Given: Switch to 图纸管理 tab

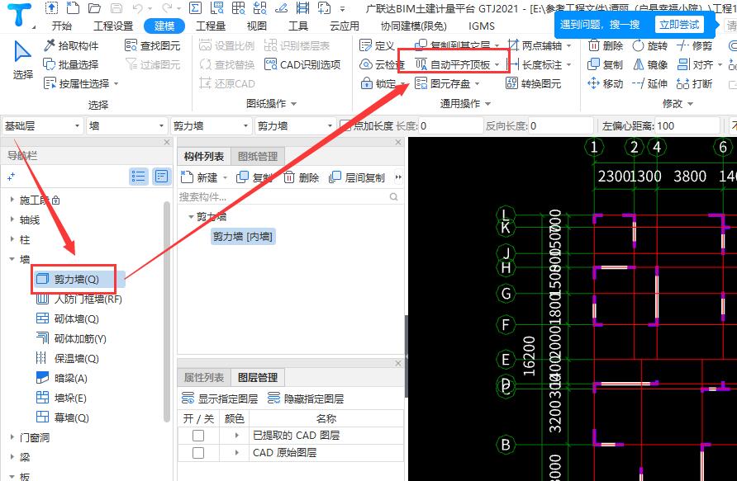Looking at the screenshot, I should point(258,157).
